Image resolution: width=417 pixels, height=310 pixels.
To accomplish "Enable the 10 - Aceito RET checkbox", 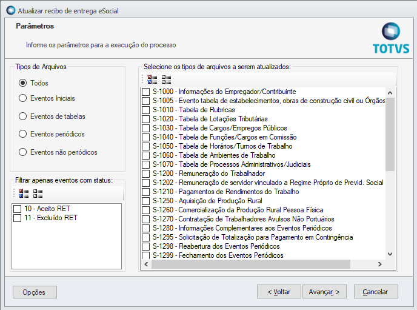I will (18, 209).
